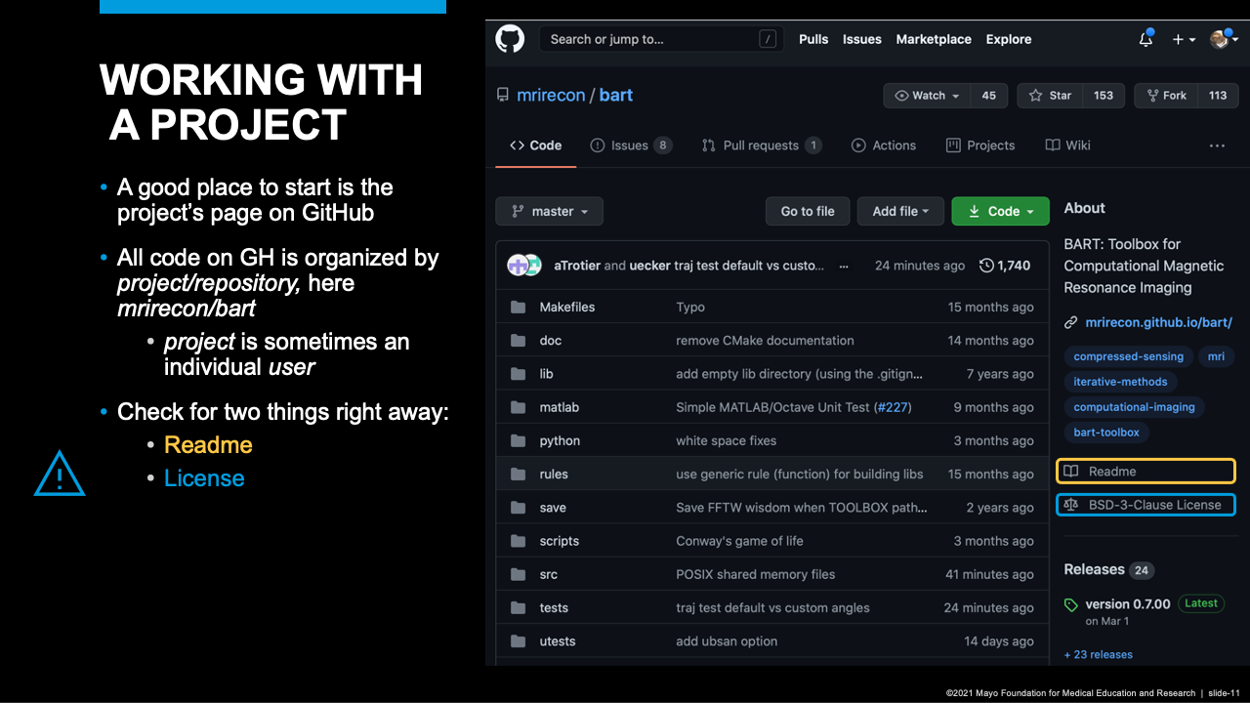Open the notifications bell
This screenshot has height=703, width=1250.
click(1146, 39)
